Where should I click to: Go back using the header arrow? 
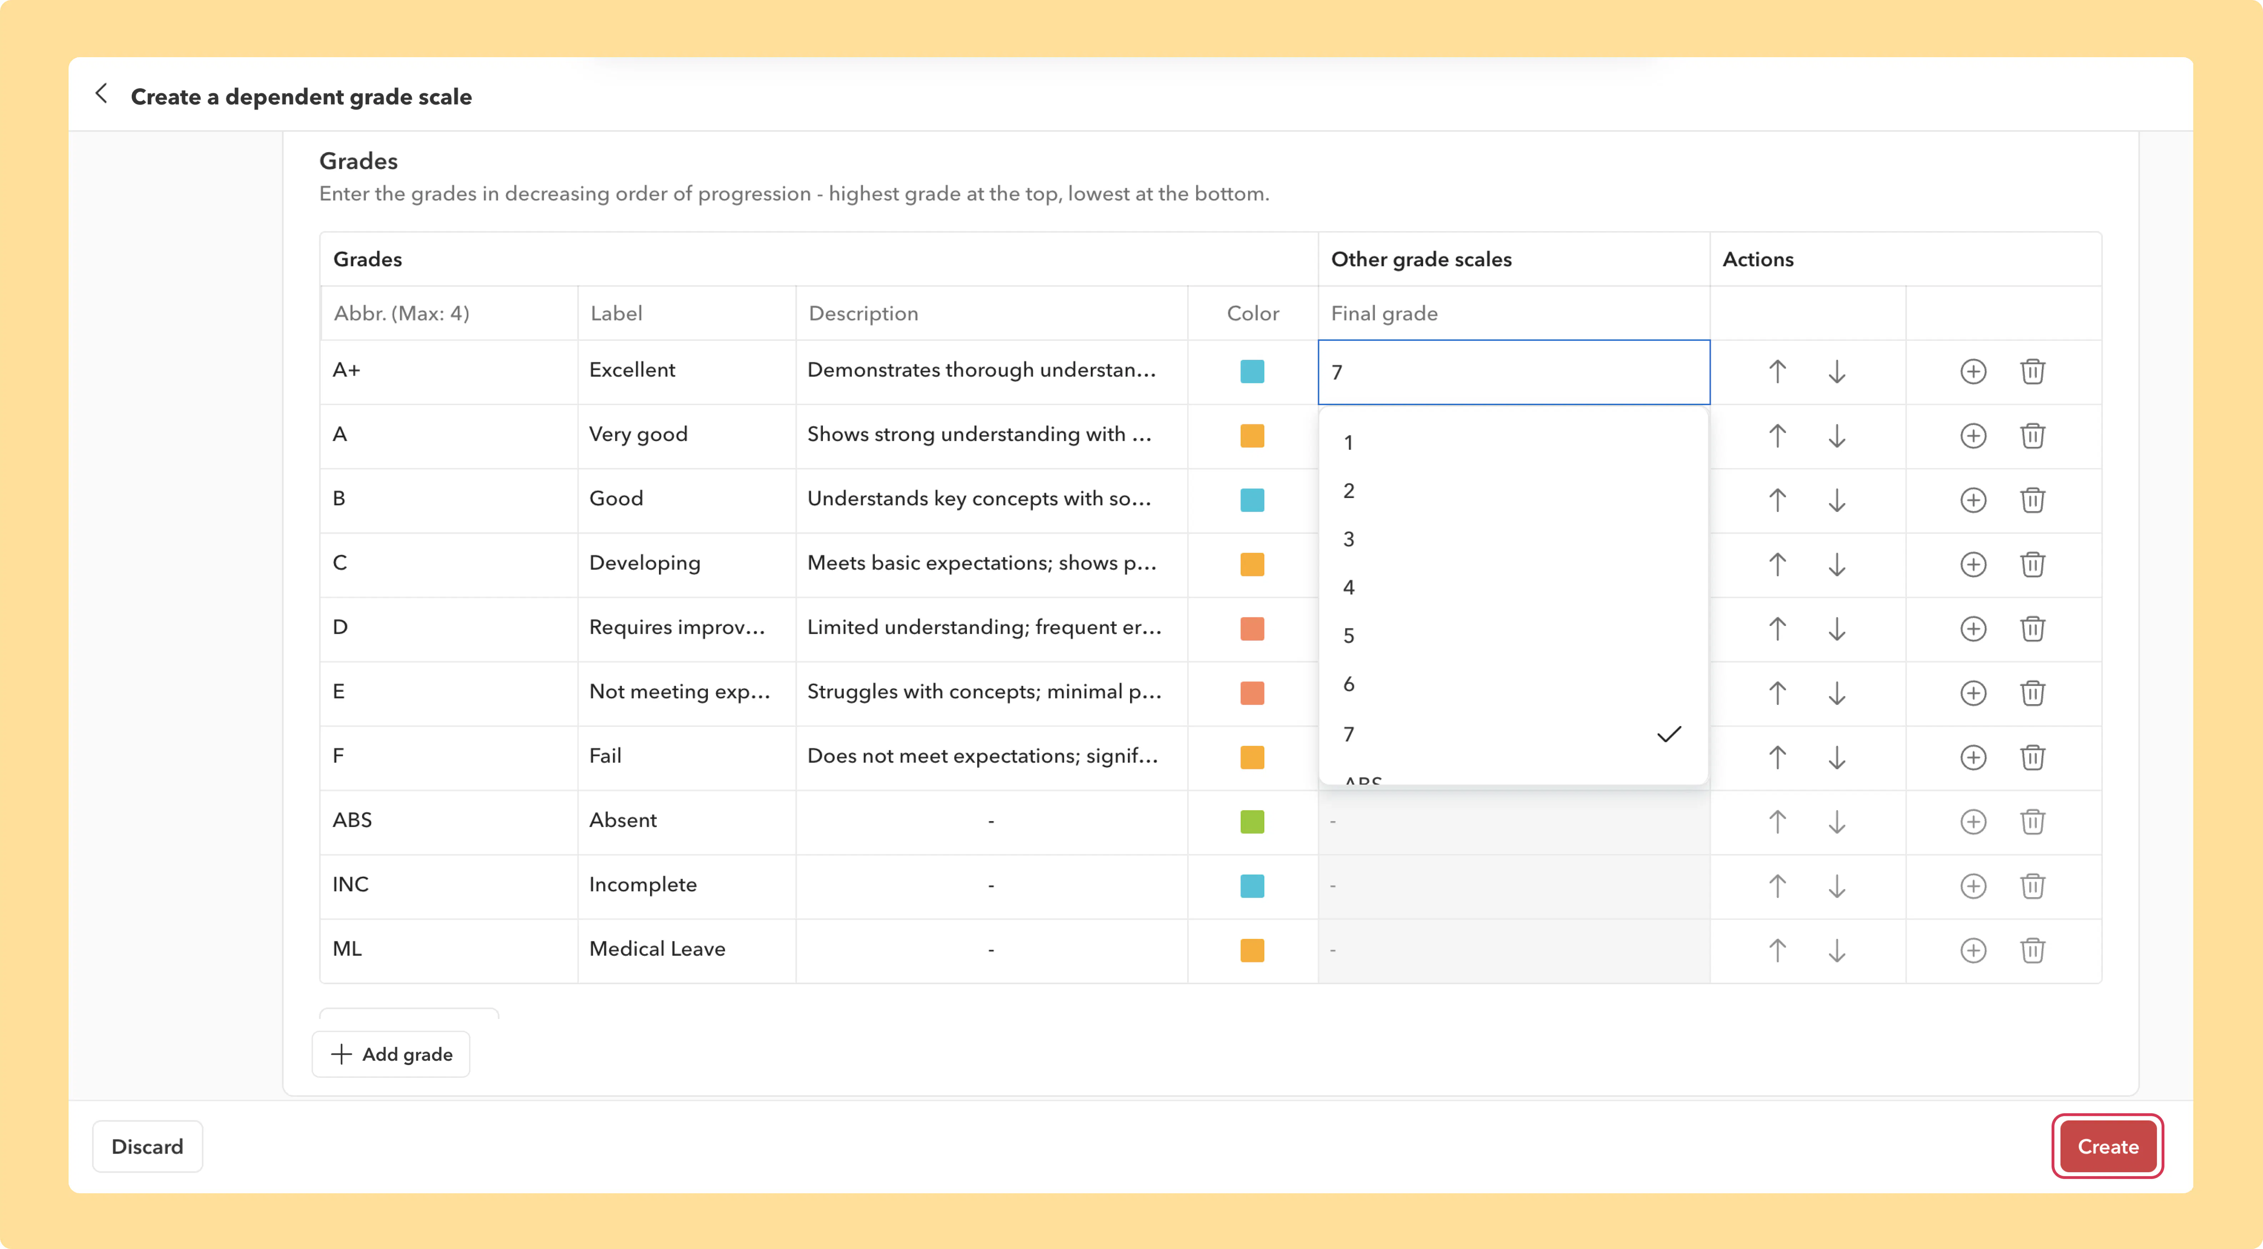click(102, 94)
